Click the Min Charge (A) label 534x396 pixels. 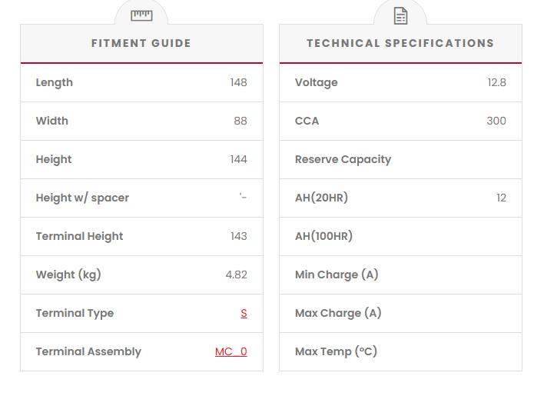click(x=337, y=275)
